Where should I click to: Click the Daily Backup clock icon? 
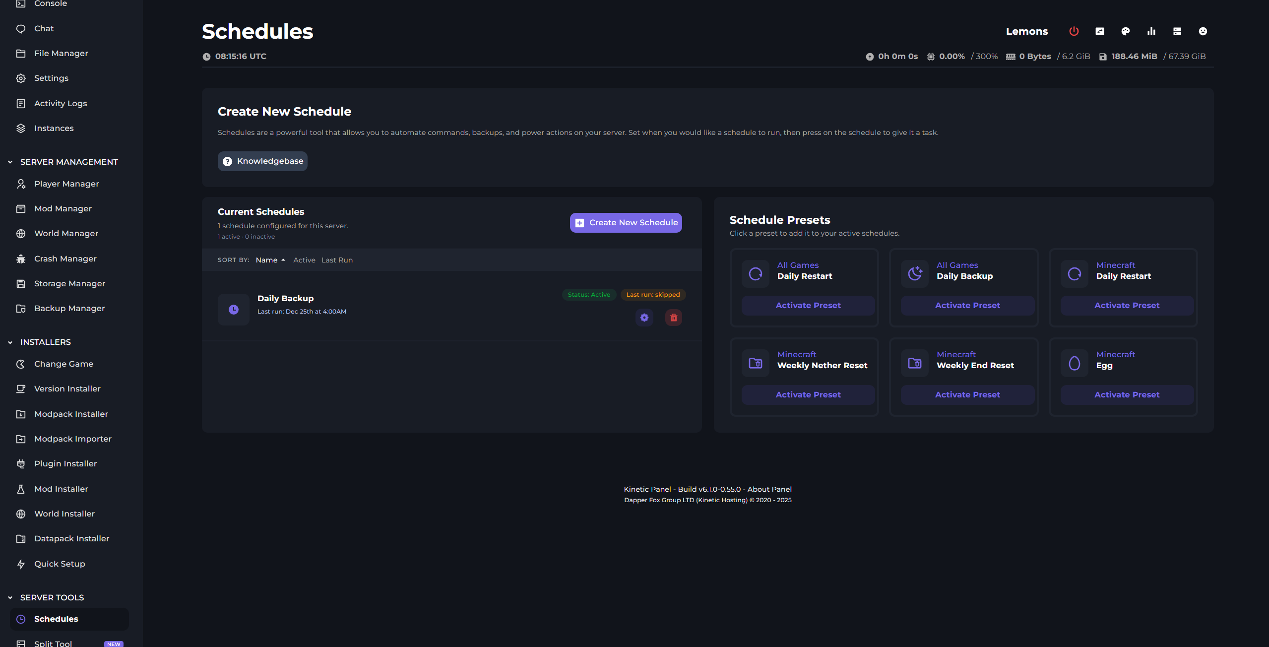point(233,310)
